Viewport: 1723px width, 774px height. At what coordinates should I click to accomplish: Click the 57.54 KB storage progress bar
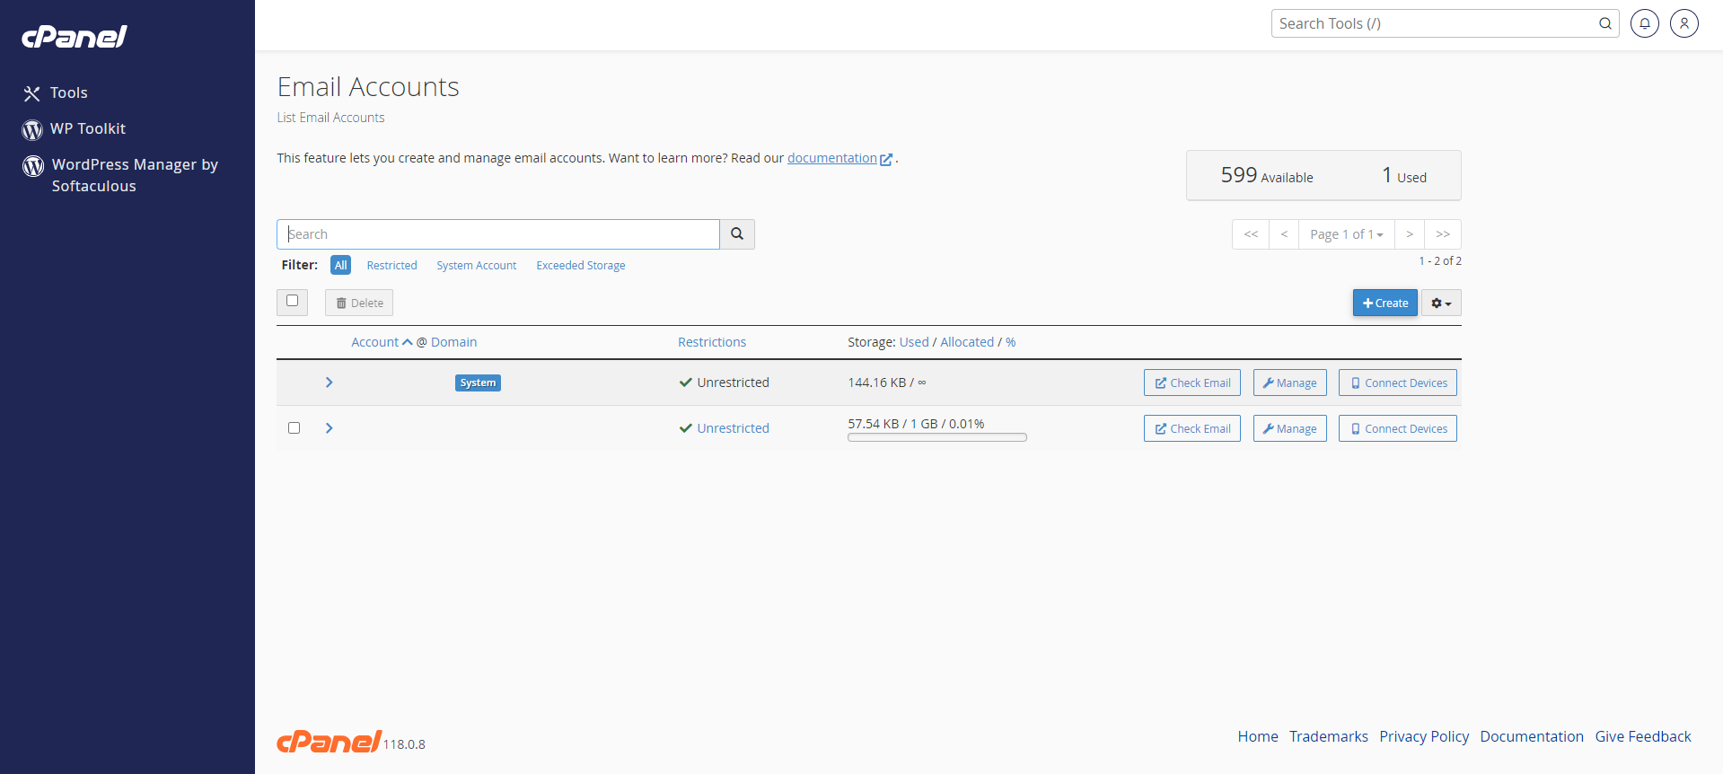point(937,438)
